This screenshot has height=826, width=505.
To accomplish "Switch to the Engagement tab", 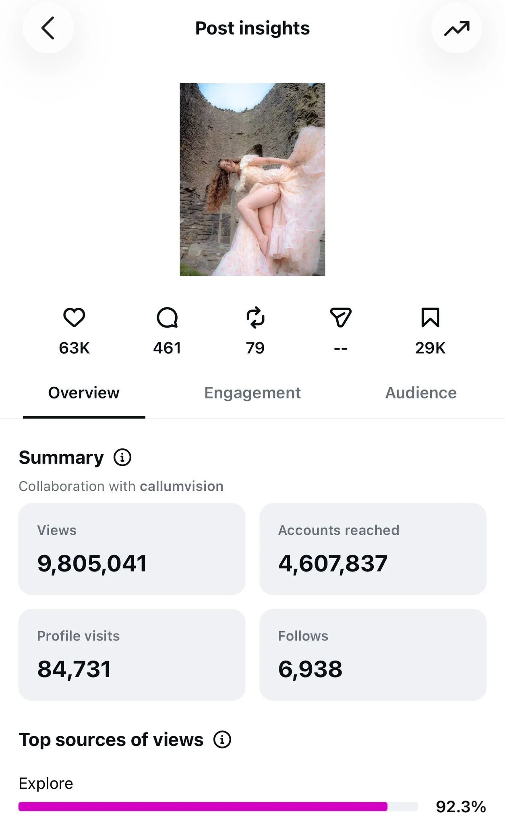I will click(x=252, y=393).
